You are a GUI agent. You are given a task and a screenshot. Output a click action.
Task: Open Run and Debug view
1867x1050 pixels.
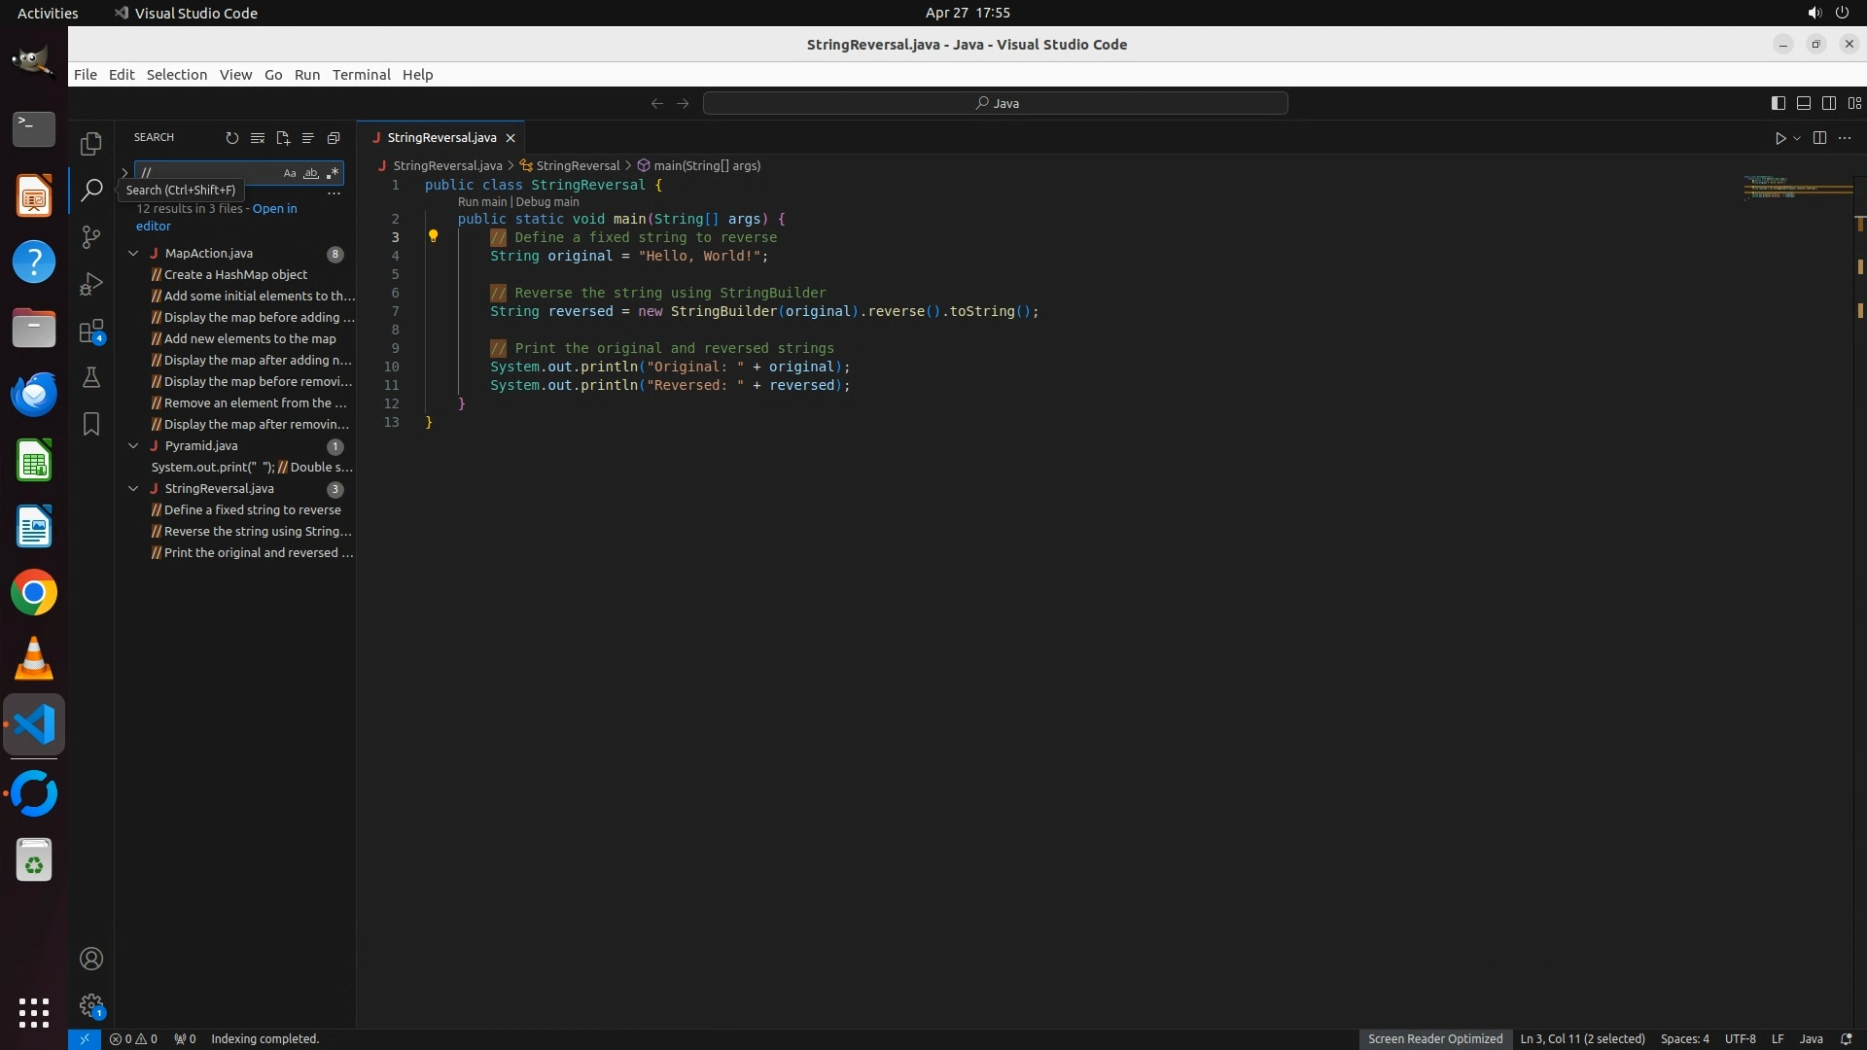pos(91,284)
